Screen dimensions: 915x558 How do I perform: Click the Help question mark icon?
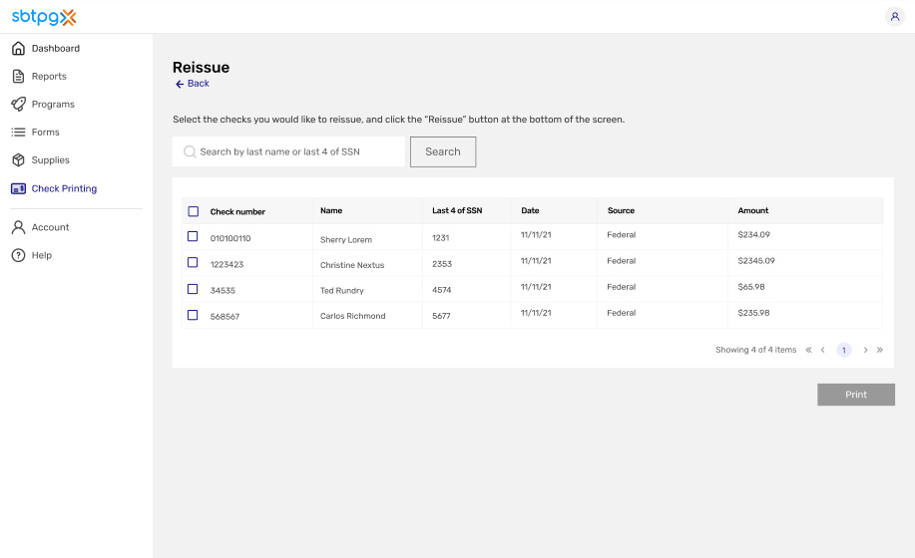(19, 255)
